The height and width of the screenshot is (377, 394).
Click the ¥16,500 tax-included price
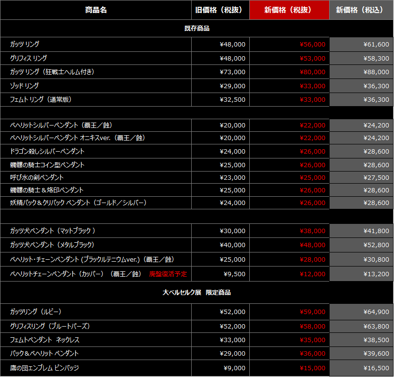click(376, 368)
